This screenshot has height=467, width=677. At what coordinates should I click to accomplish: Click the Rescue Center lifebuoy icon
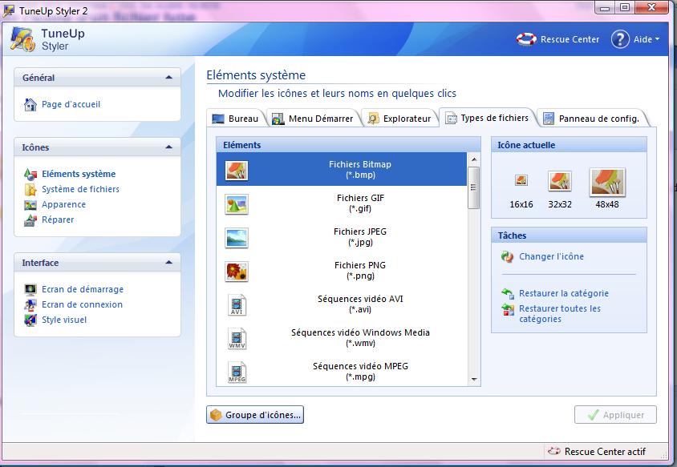tap(526, 39)
